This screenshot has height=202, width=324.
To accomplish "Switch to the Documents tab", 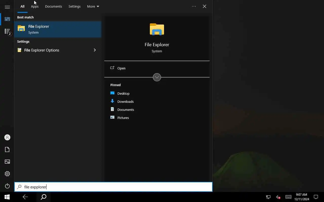I will coord(53,6).
